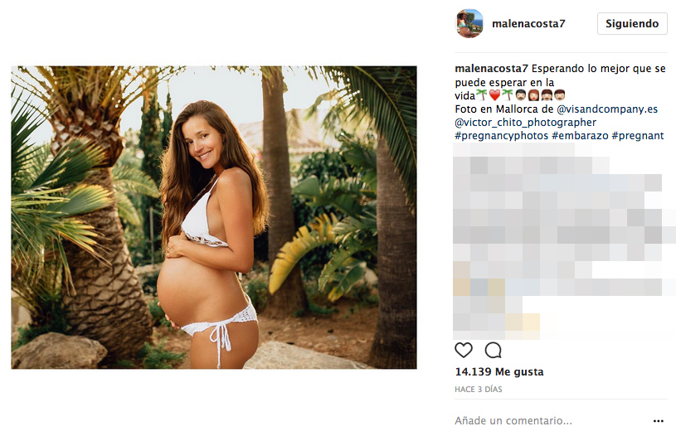Click the malenacosta7 profile avatar

(x=469, y=23)
